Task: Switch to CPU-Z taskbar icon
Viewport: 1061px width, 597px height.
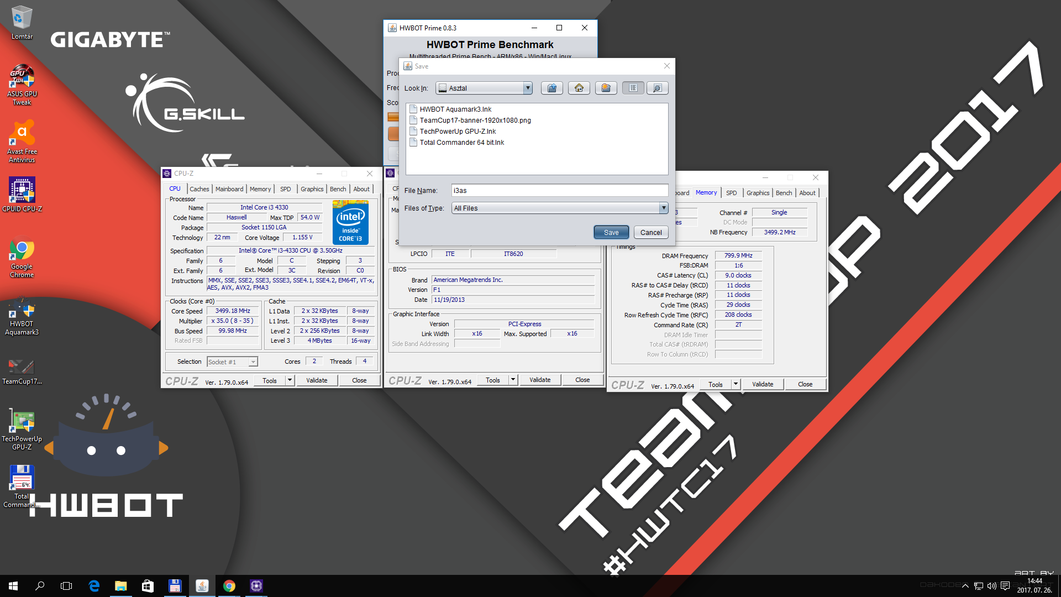Action: click(x=256, y=586)
